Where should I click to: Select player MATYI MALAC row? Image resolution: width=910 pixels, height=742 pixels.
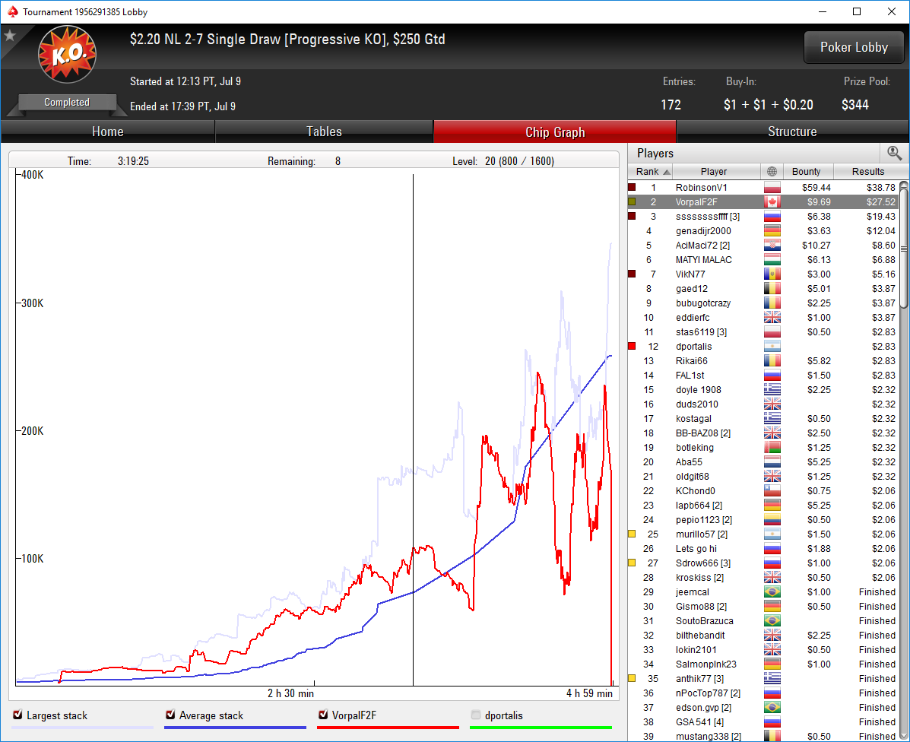(x=763, y=260)
